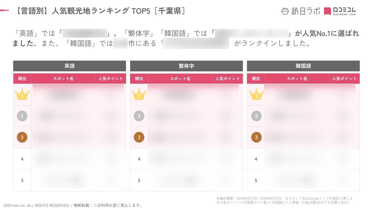Click スポット名 column header in 繁体字 table
This screenshot has height=210, width=373.
[180, 78]
